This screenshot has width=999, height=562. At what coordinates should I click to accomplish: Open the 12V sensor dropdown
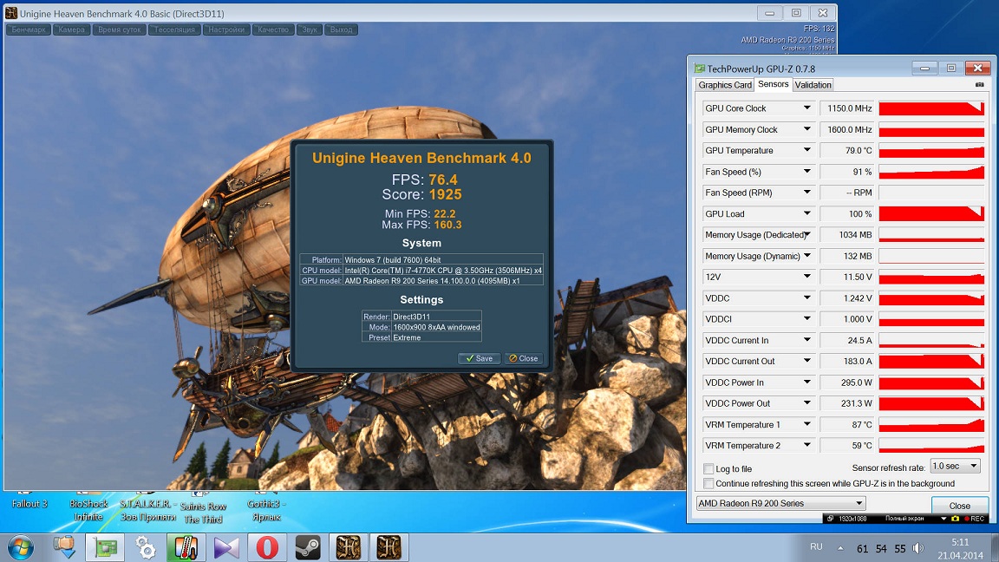pyautogui.click(x=806, y=277)
